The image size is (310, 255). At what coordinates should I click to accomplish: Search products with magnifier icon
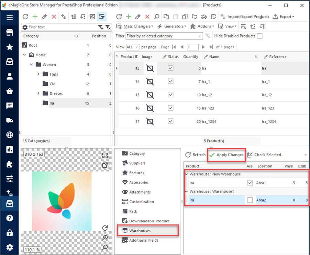[157, 16]
